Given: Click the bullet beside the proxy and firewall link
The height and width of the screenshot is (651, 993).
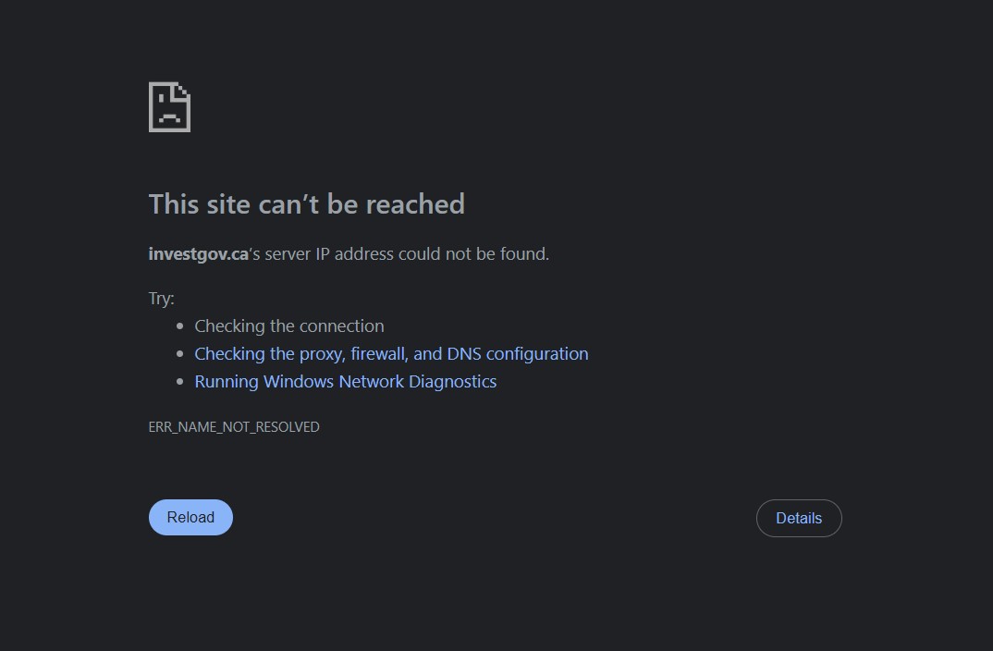Looking at the screenshot, I should [180, 354].
